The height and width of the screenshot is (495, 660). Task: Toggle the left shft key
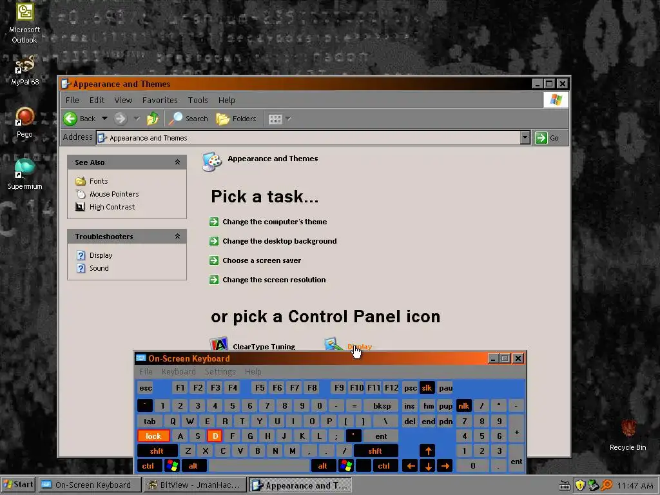[x=157, y=451]
